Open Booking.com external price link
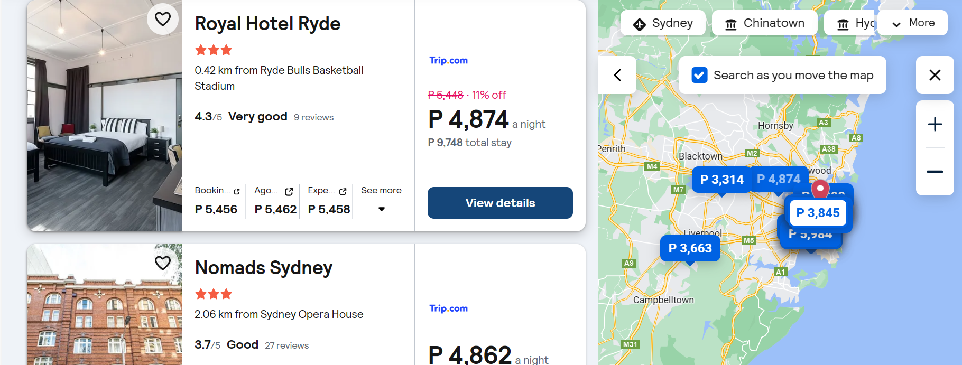 [x=217, y=201]
